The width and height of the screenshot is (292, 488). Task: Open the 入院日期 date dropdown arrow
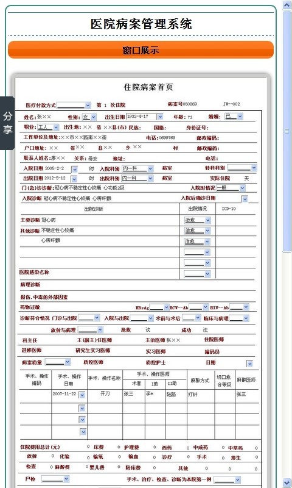74,170
